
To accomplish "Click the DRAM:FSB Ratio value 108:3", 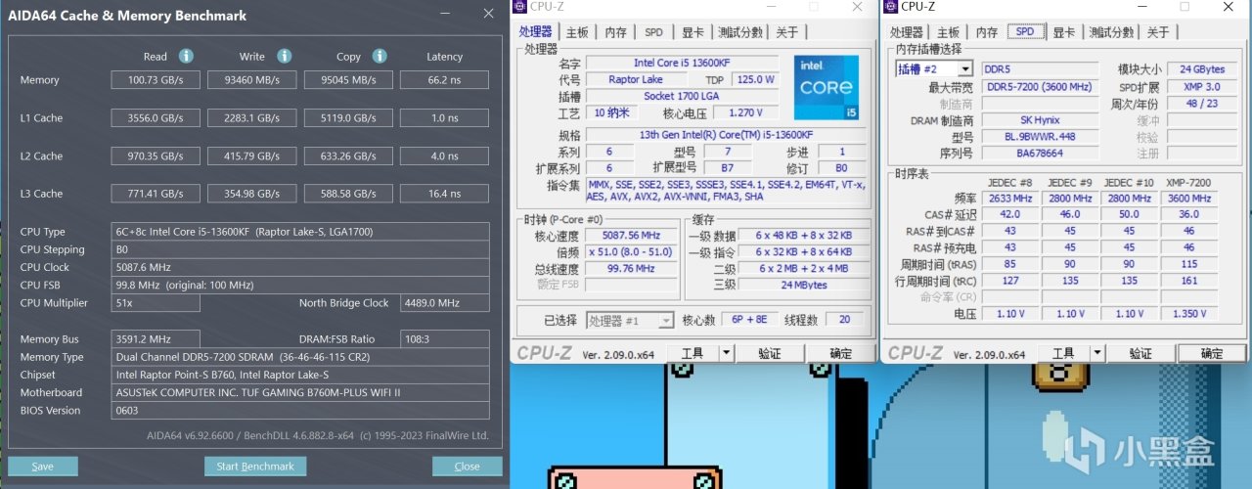I will point(444,339).
